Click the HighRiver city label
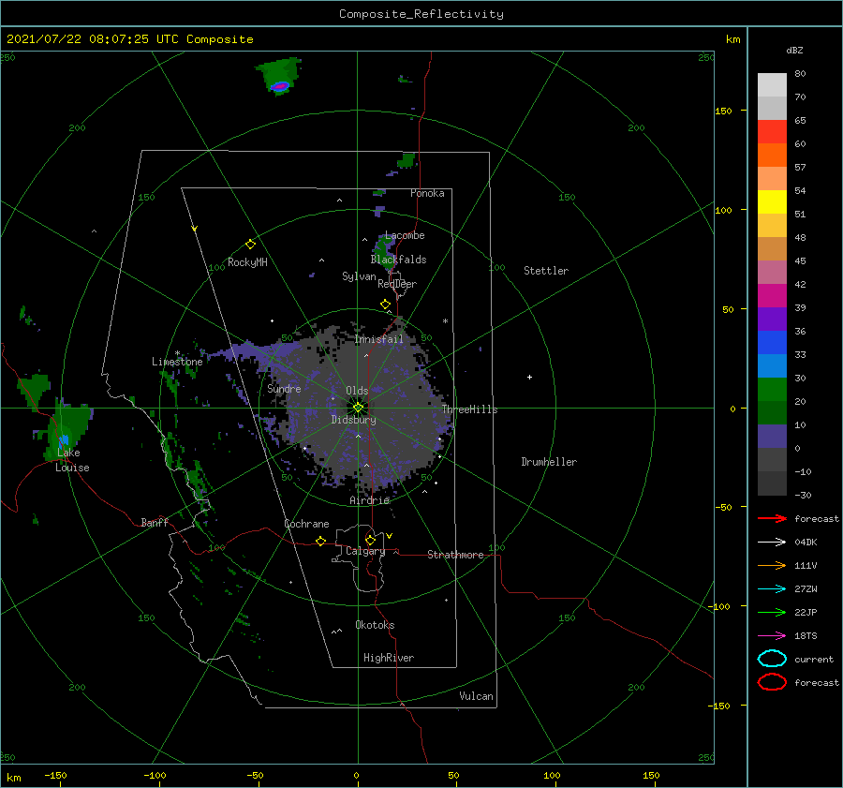843x788 pixels. tap(389, 658)
